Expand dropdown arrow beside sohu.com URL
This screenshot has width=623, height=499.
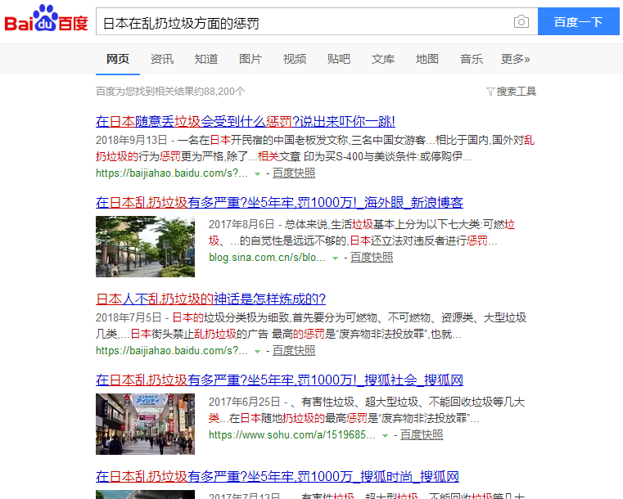click(385, 435)
